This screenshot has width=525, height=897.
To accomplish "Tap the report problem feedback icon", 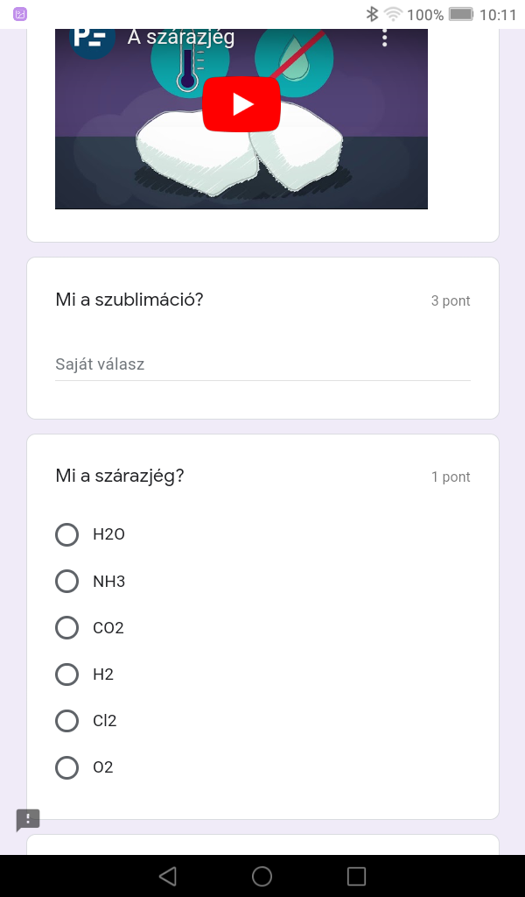I will (28, 820).
